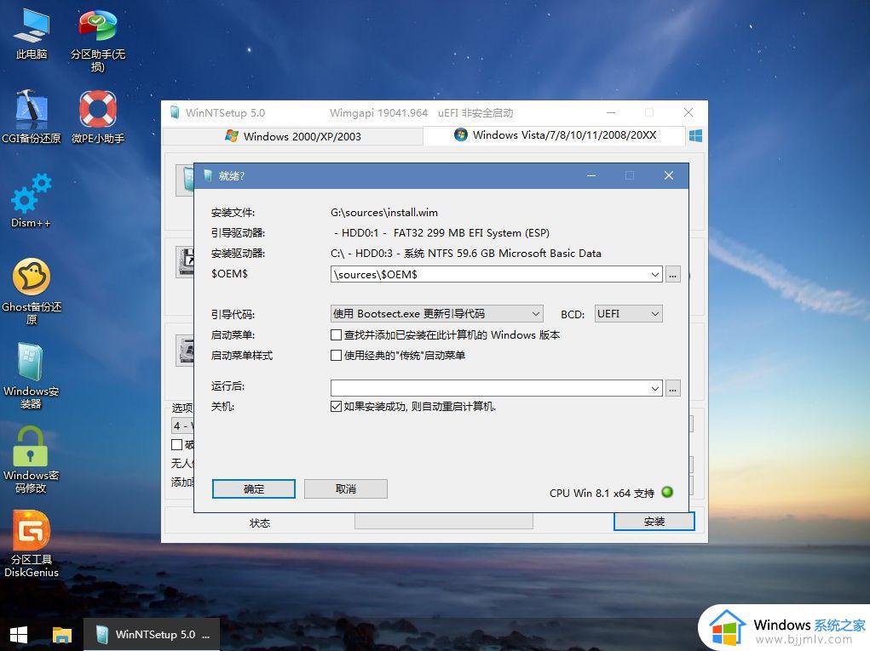This screenshot has height=651, width=870.
Task: Minimize the WinNTSetup 5.0 window
Action: (611, 112)
